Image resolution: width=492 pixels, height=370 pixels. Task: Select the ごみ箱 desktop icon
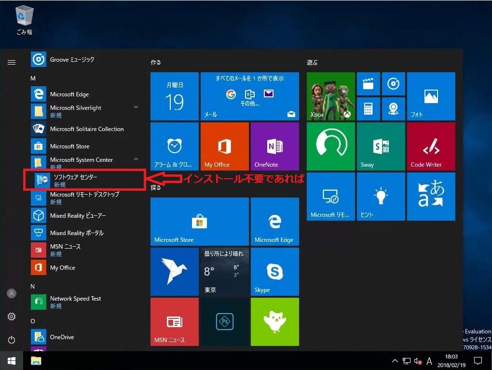24,20
